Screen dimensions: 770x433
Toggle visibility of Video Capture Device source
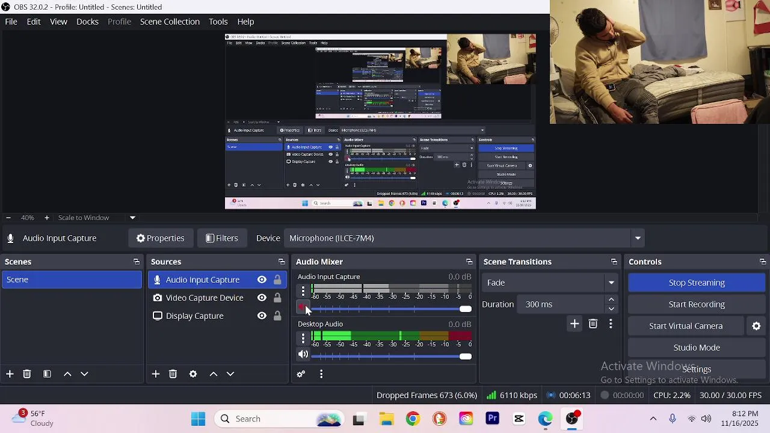tap(262, 298)
